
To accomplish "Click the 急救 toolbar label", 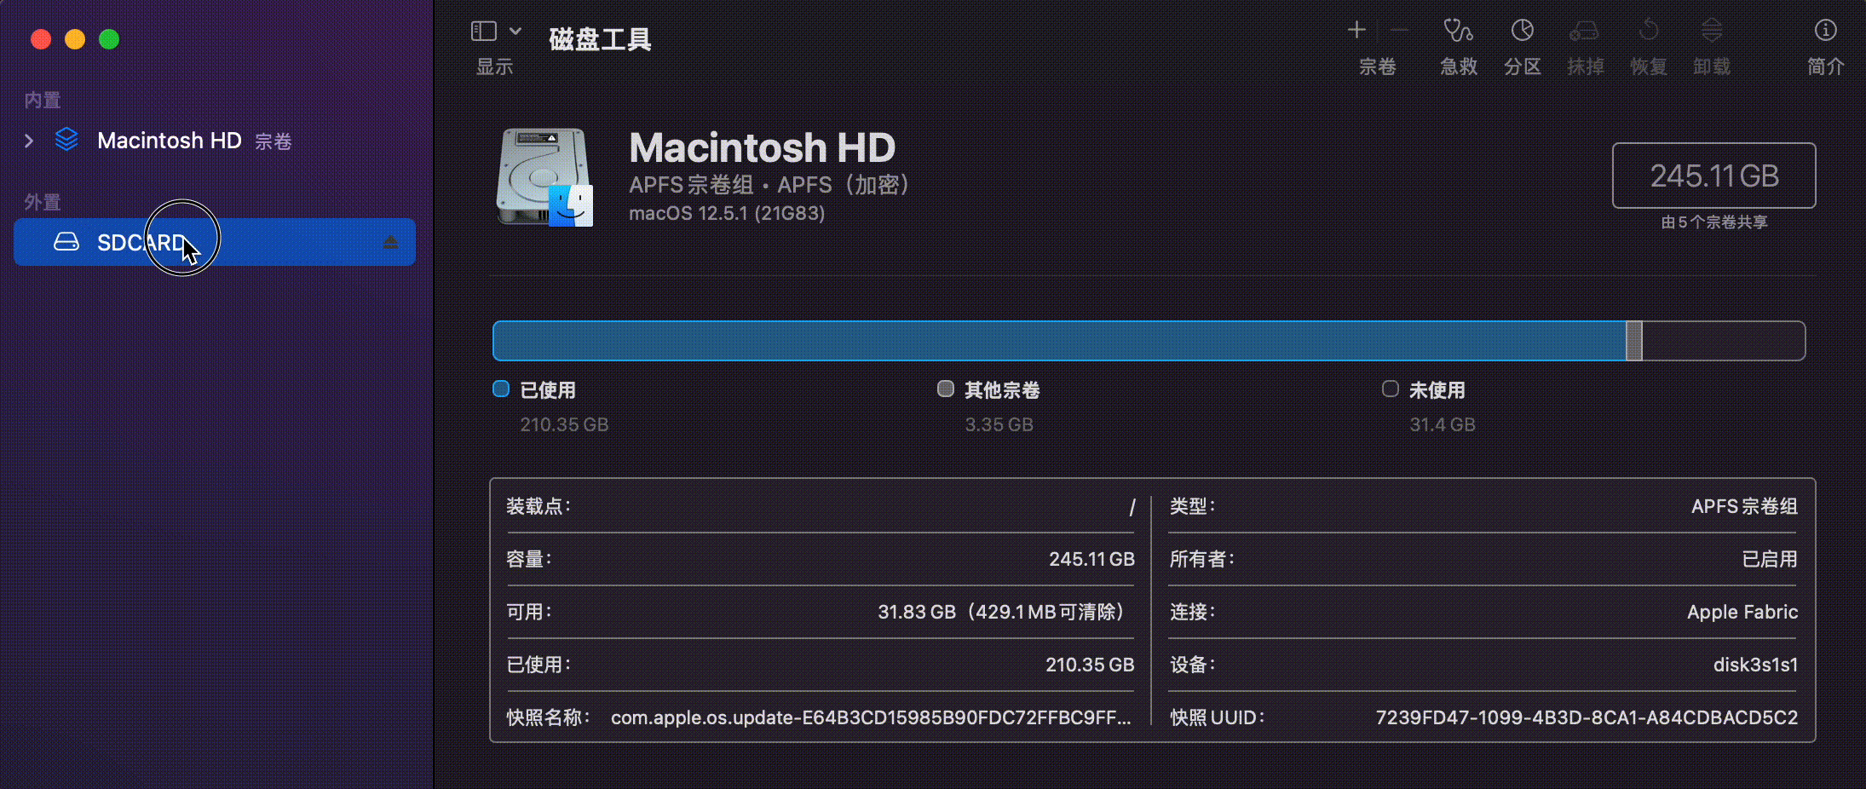I will [x=1459, y=66].
